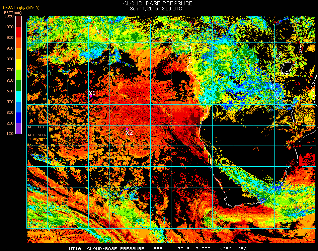Click the magenta X1 marker on the map
This screenshot has width=318, height=251.
(91, 96)
